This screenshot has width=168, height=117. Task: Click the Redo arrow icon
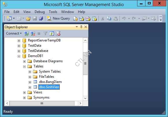pos(134,18)
